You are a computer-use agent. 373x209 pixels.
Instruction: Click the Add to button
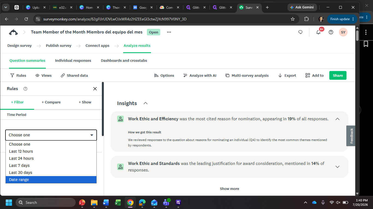(x=315, y=75)
